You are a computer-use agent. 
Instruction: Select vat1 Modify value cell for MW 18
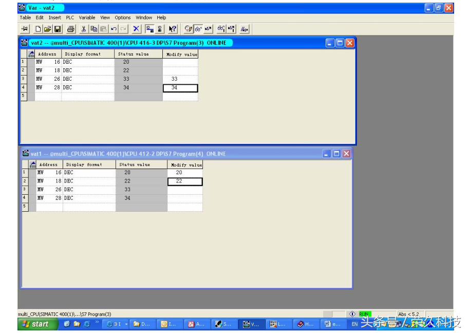point(185,181)
